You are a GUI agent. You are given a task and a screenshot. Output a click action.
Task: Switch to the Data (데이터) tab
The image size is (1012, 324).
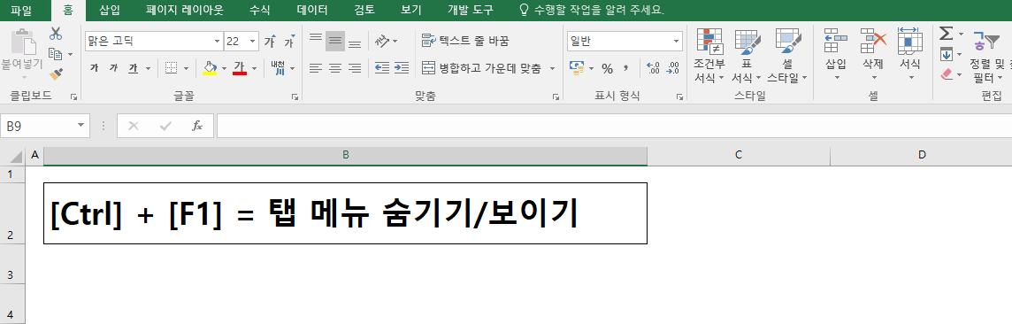click(312, 10)
